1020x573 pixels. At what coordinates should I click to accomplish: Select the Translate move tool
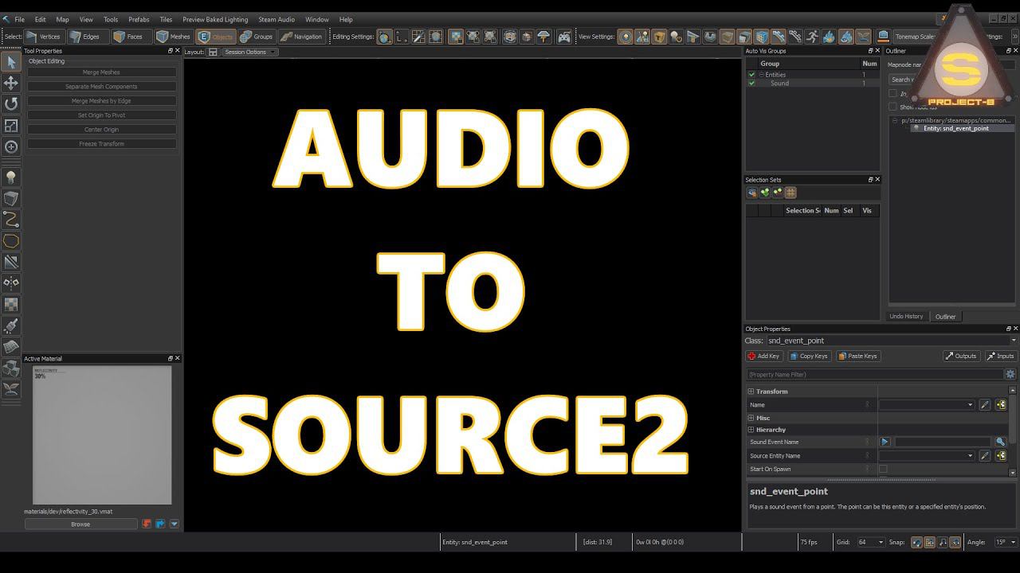(11, 83)
